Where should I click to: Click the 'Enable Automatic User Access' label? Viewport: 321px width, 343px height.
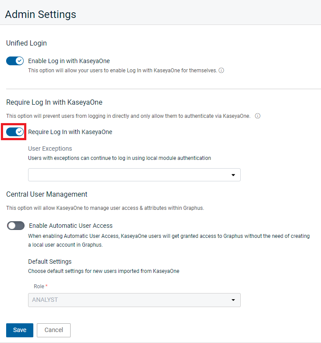[x=71, y=226]
